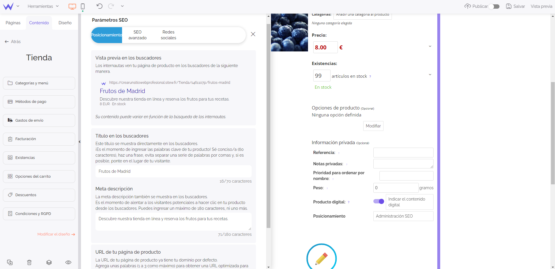The image size is (555, 269).
Task: Click the Frutos de Madrid preview title
Action: (x=122, y=91)
